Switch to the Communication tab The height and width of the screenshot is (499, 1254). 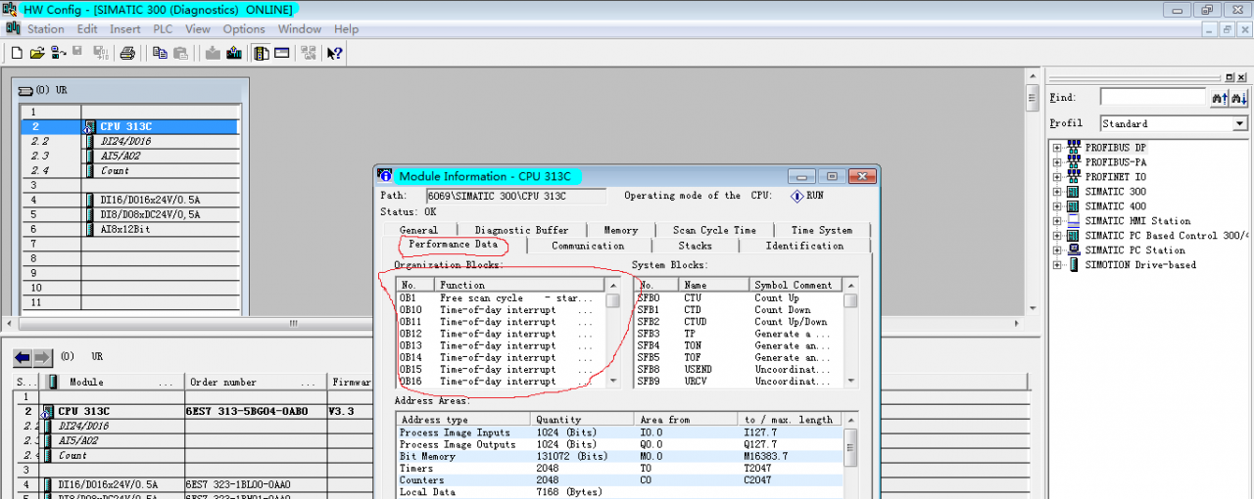tap(588, 246)
